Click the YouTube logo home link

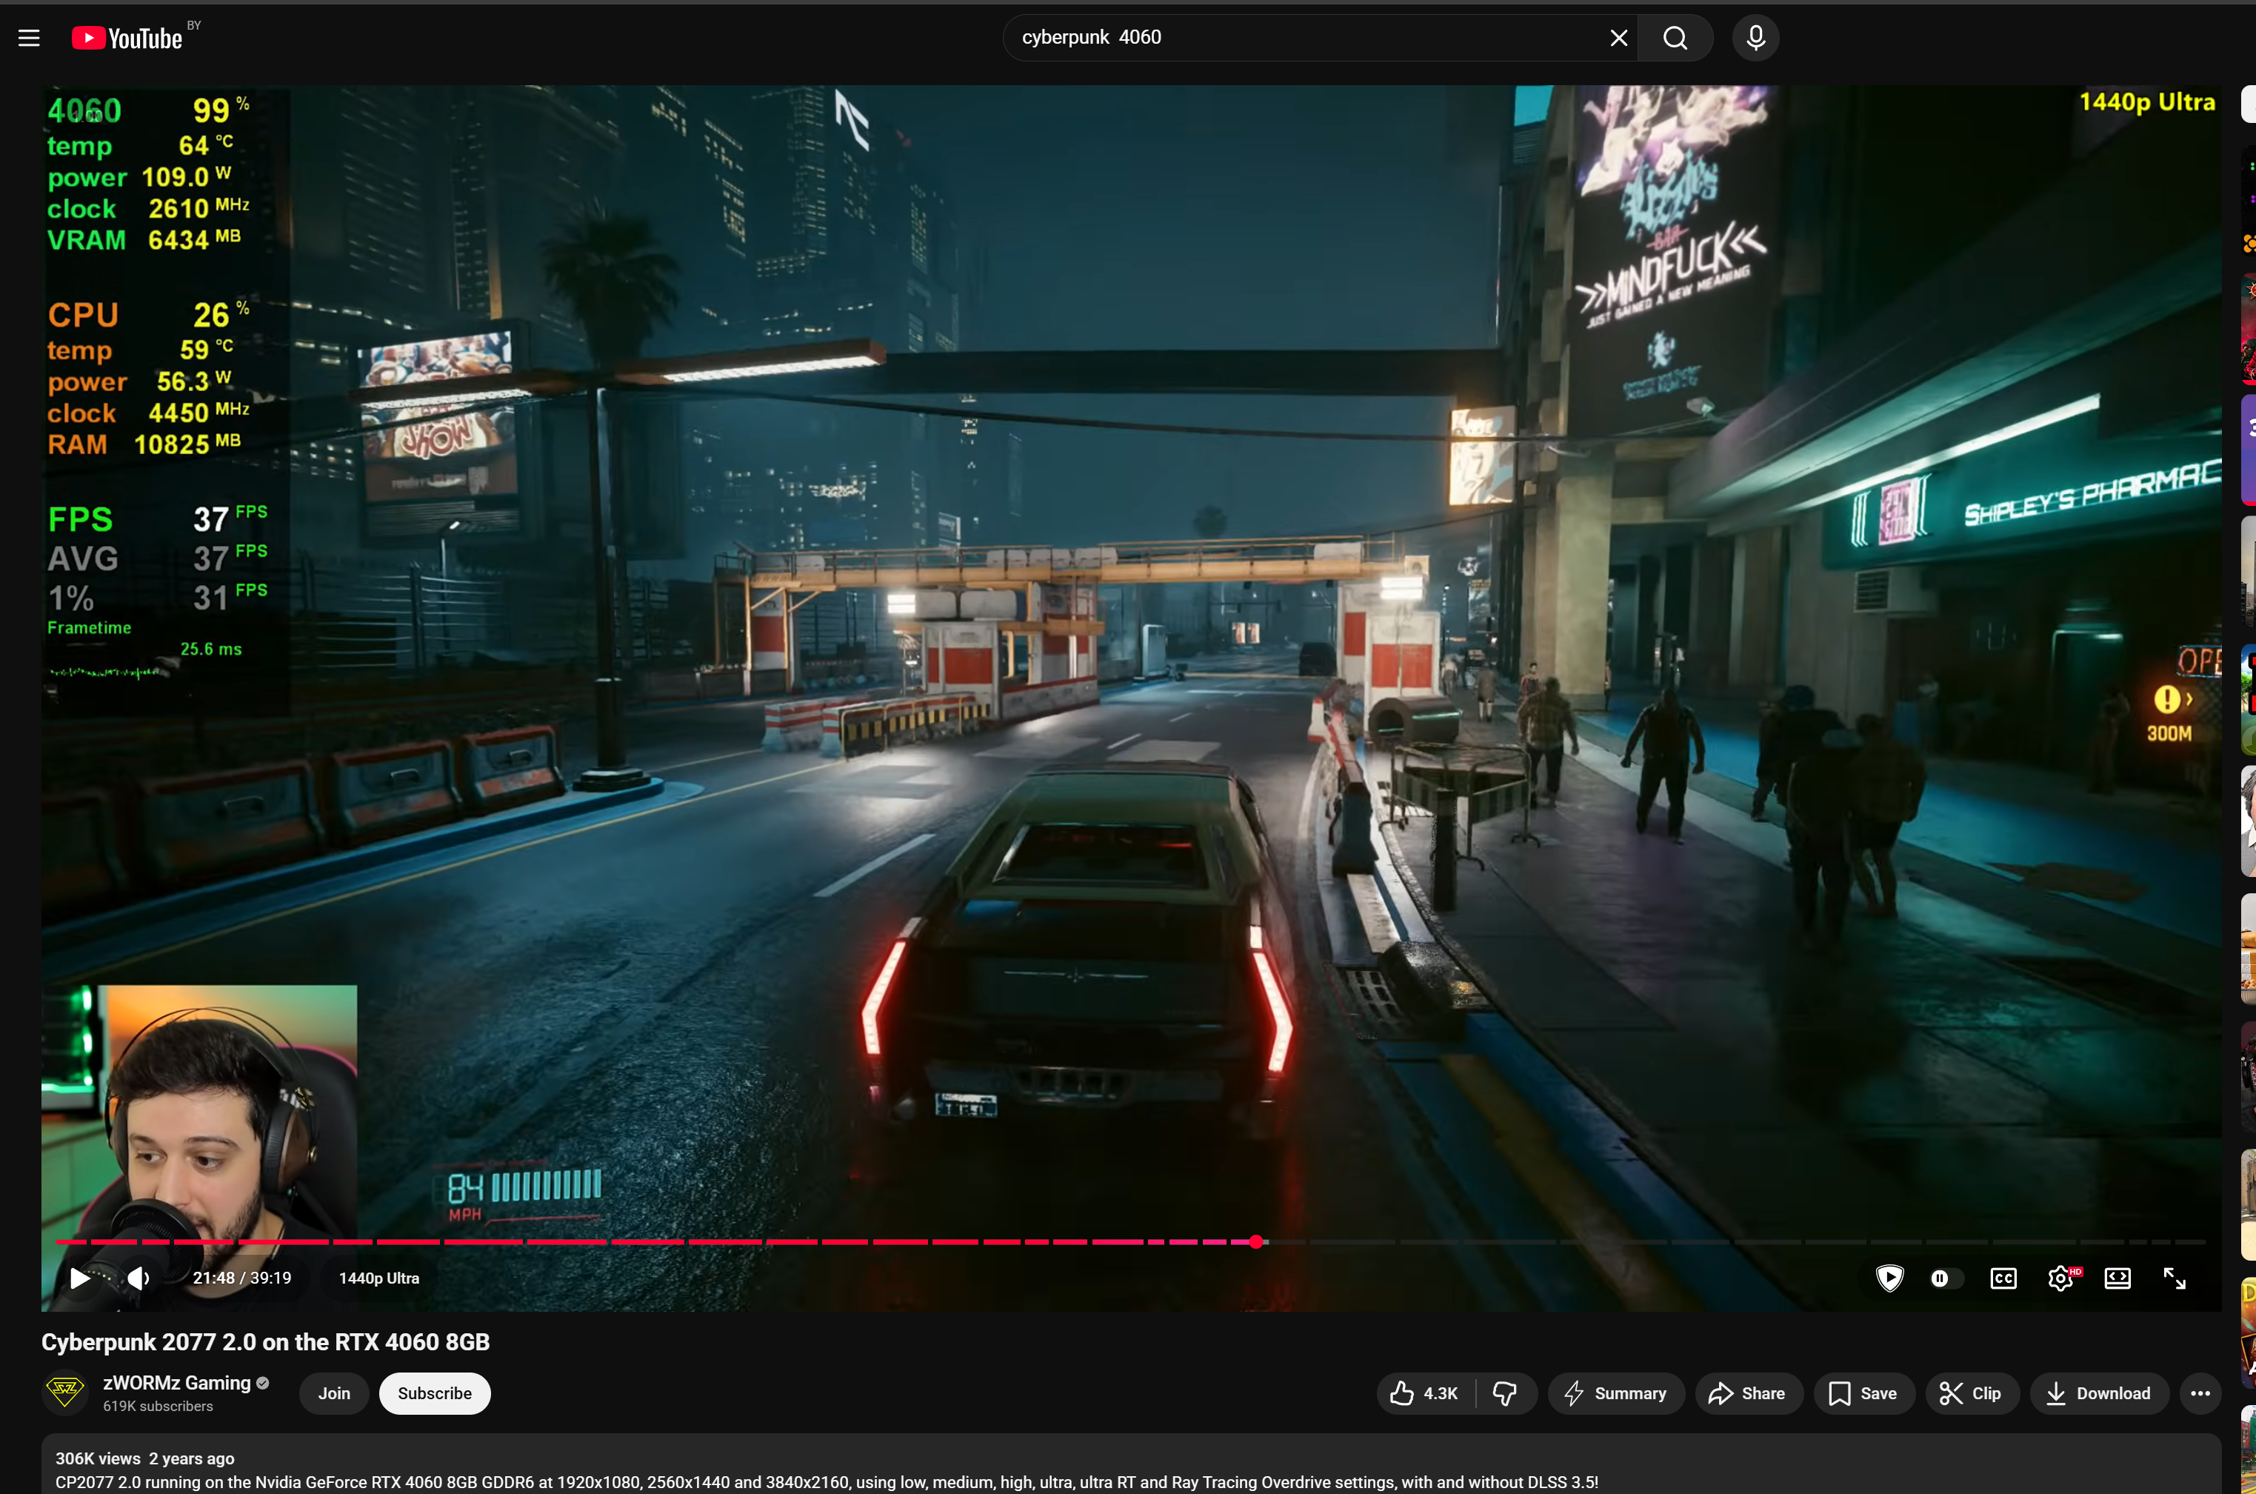[x=127, y=38]
